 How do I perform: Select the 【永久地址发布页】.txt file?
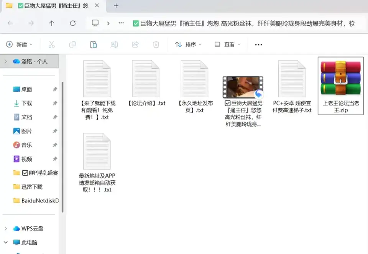tap(195, 87)
